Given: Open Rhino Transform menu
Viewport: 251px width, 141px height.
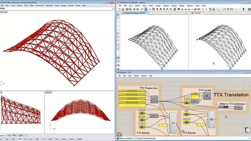Looking at the screenshot, I should tap(49, 5).
